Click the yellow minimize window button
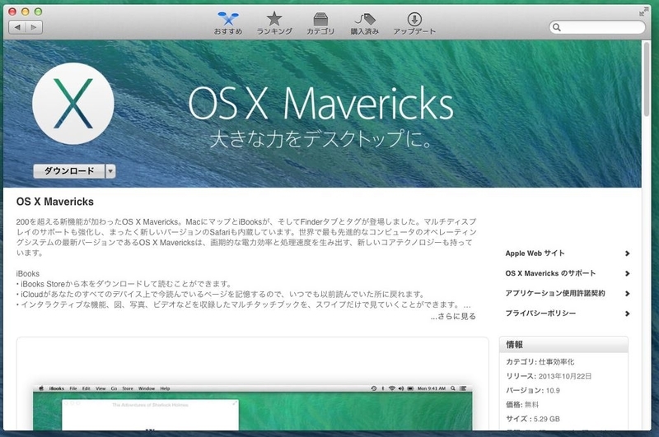This screenshot has height=437, width=659. pos(26,12)
